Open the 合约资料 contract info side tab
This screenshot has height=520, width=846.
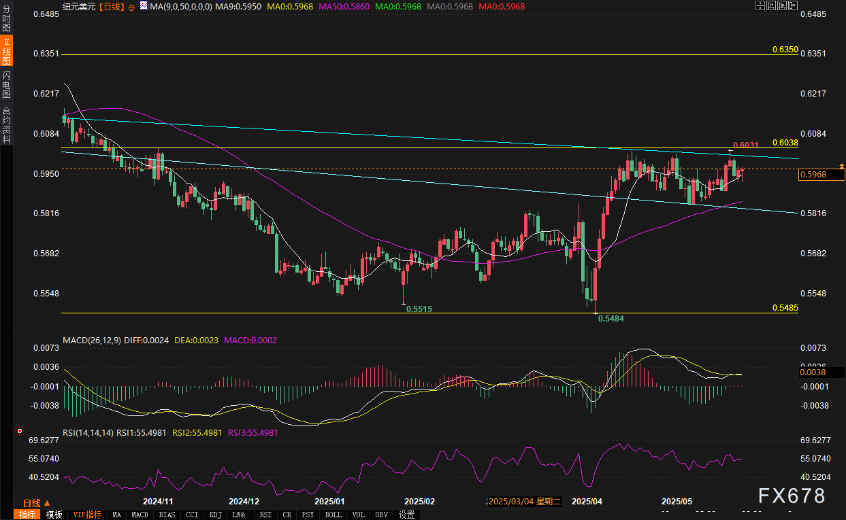click(x=6, y=124)
